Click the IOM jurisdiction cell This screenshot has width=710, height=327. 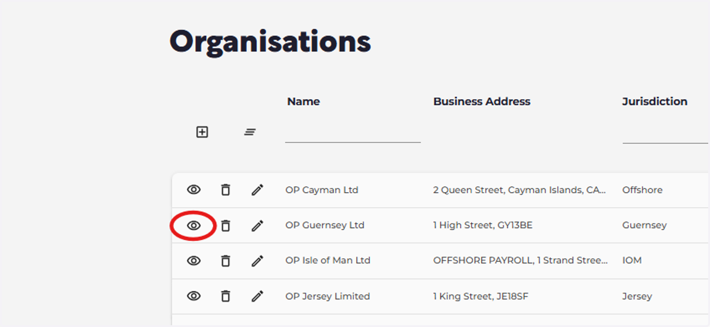click(632, 261)
